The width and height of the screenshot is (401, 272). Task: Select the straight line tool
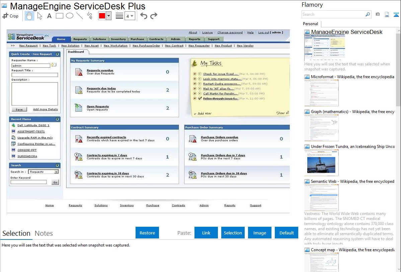(x=80, y=16)
